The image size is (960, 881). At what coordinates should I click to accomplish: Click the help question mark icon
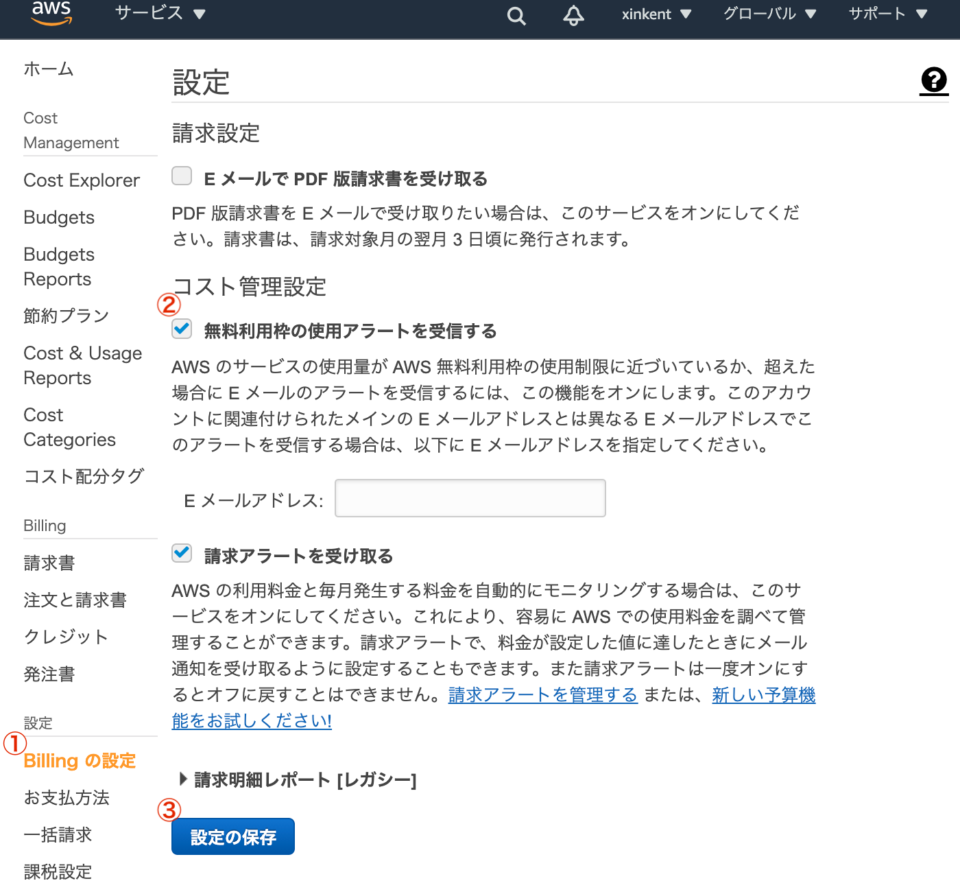pyautogui.click(x=934, y=80)
